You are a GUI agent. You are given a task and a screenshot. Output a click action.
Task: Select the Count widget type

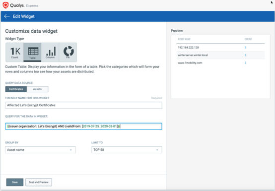tap(14, 52)
